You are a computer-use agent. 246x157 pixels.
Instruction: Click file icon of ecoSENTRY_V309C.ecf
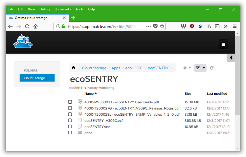80,120
